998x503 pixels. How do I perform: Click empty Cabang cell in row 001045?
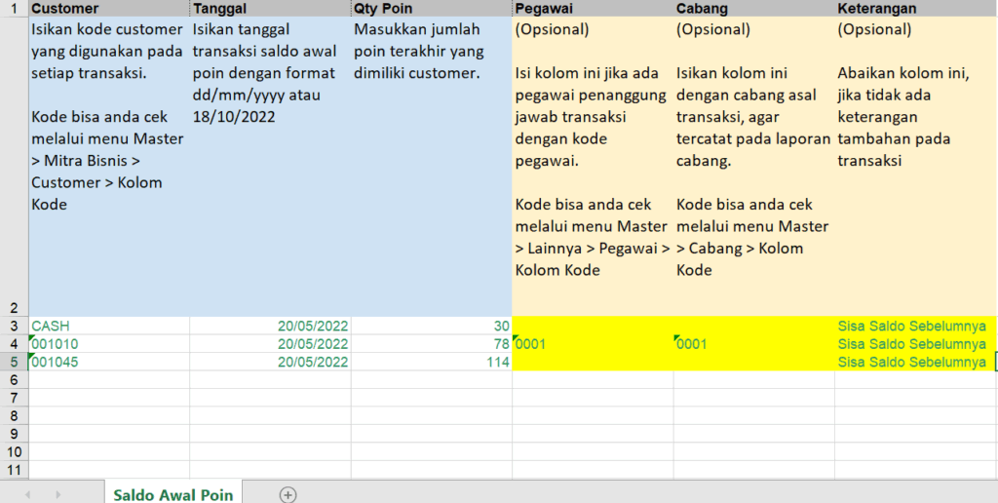tap(754, 362)
